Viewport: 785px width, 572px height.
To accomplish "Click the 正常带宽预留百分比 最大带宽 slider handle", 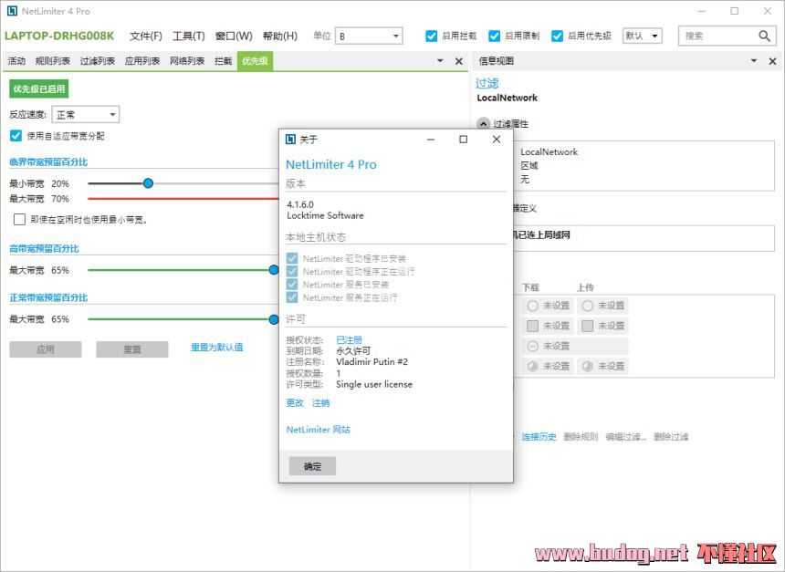I will [x=274, y=319].
